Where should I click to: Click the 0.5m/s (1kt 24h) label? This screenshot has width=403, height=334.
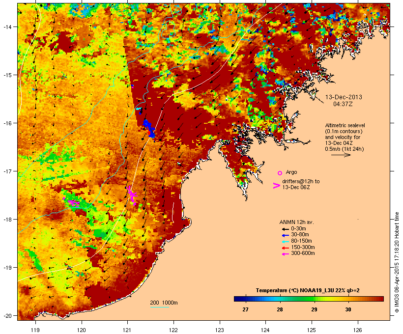coord(345,149)
